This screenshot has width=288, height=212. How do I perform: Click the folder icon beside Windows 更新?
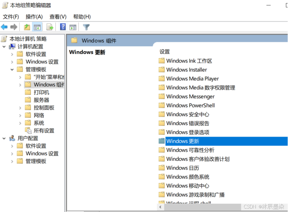coord(162,141)
